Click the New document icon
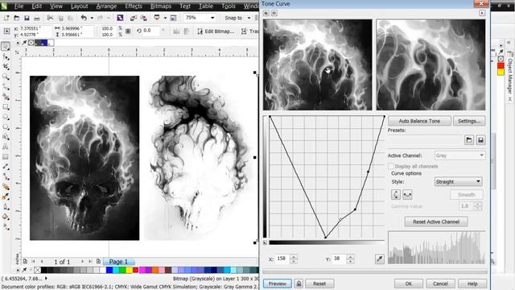 [x=6, y=18]
